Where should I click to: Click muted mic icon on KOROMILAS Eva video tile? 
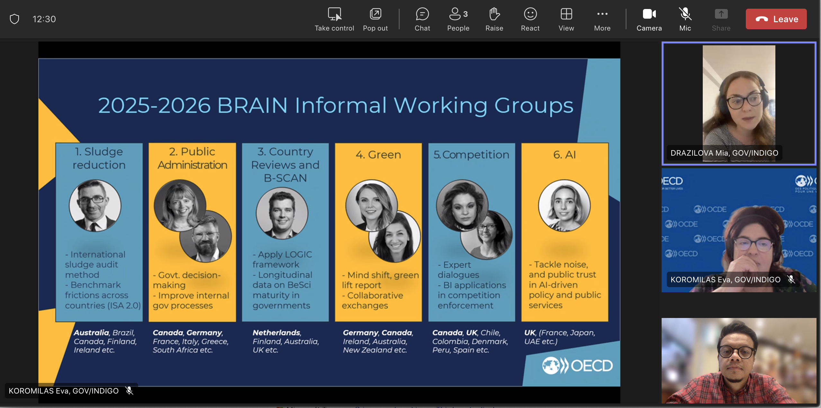pos(791,279)
